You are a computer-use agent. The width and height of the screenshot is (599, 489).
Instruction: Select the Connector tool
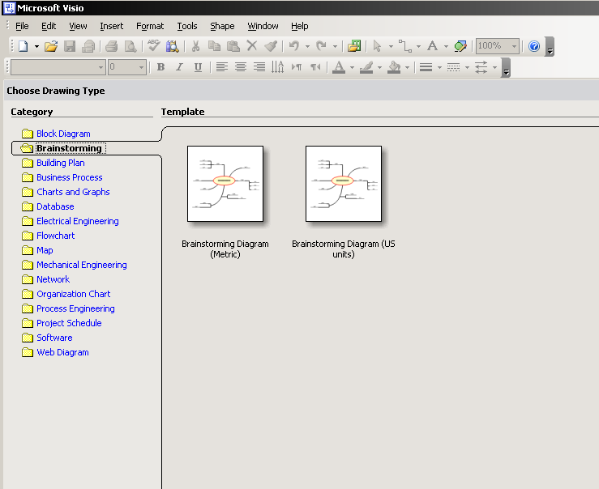(x=404, y=47)
